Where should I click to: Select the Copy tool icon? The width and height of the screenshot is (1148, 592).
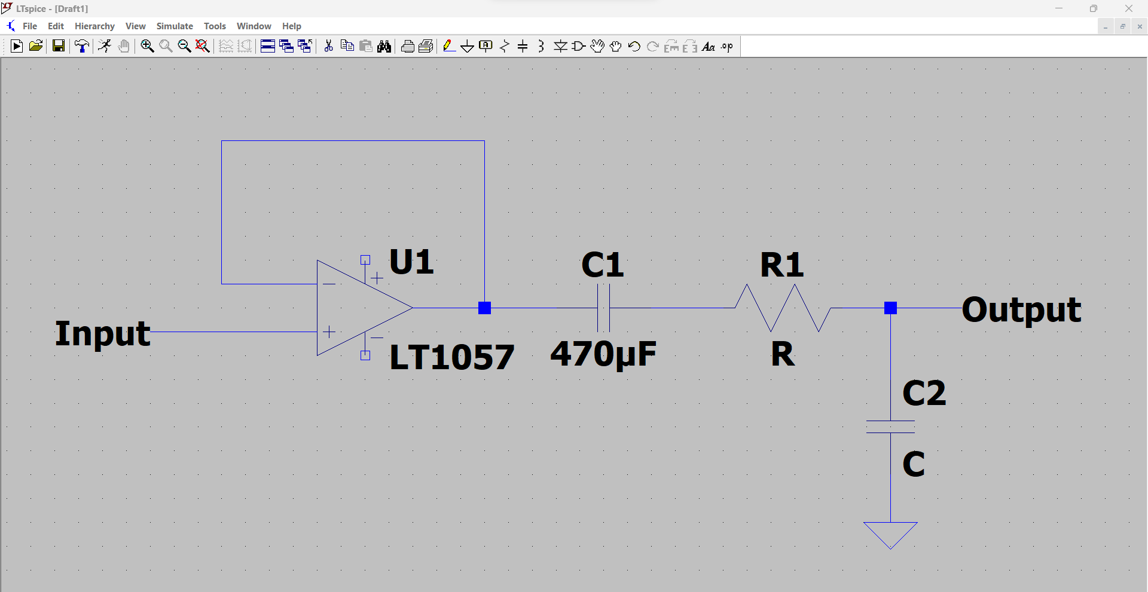click(x=347, y=46)
